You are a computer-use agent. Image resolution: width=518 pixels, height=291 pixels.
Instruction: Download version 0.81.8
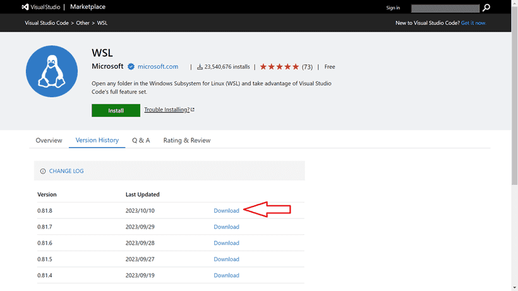tap(226, 210)
